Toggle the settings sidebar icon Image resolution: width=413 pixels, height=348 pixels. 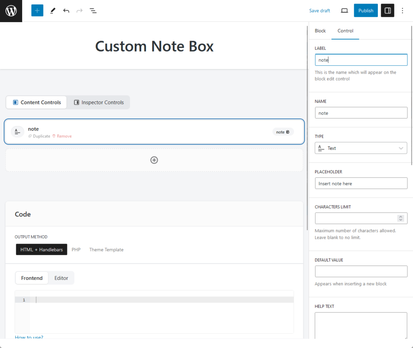coord(388,10)
